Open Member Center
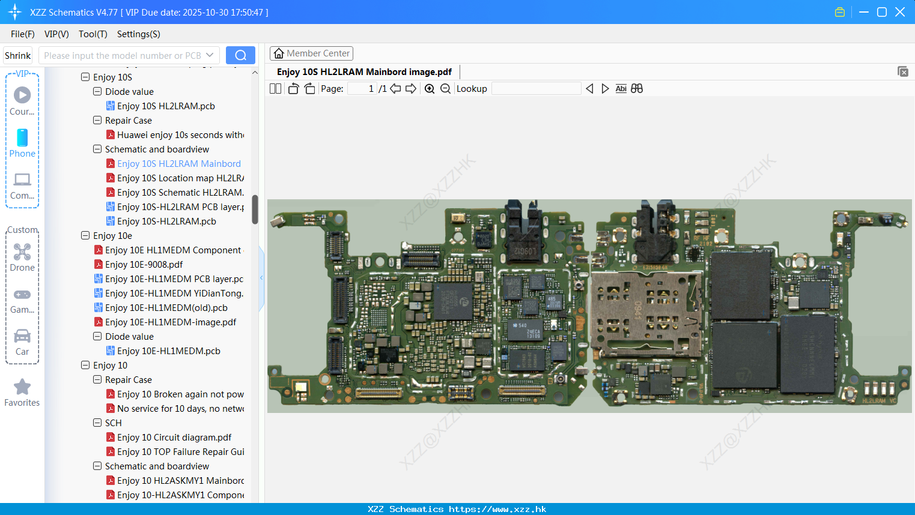This screenshot has width=915, height=515. coord(311,53)
